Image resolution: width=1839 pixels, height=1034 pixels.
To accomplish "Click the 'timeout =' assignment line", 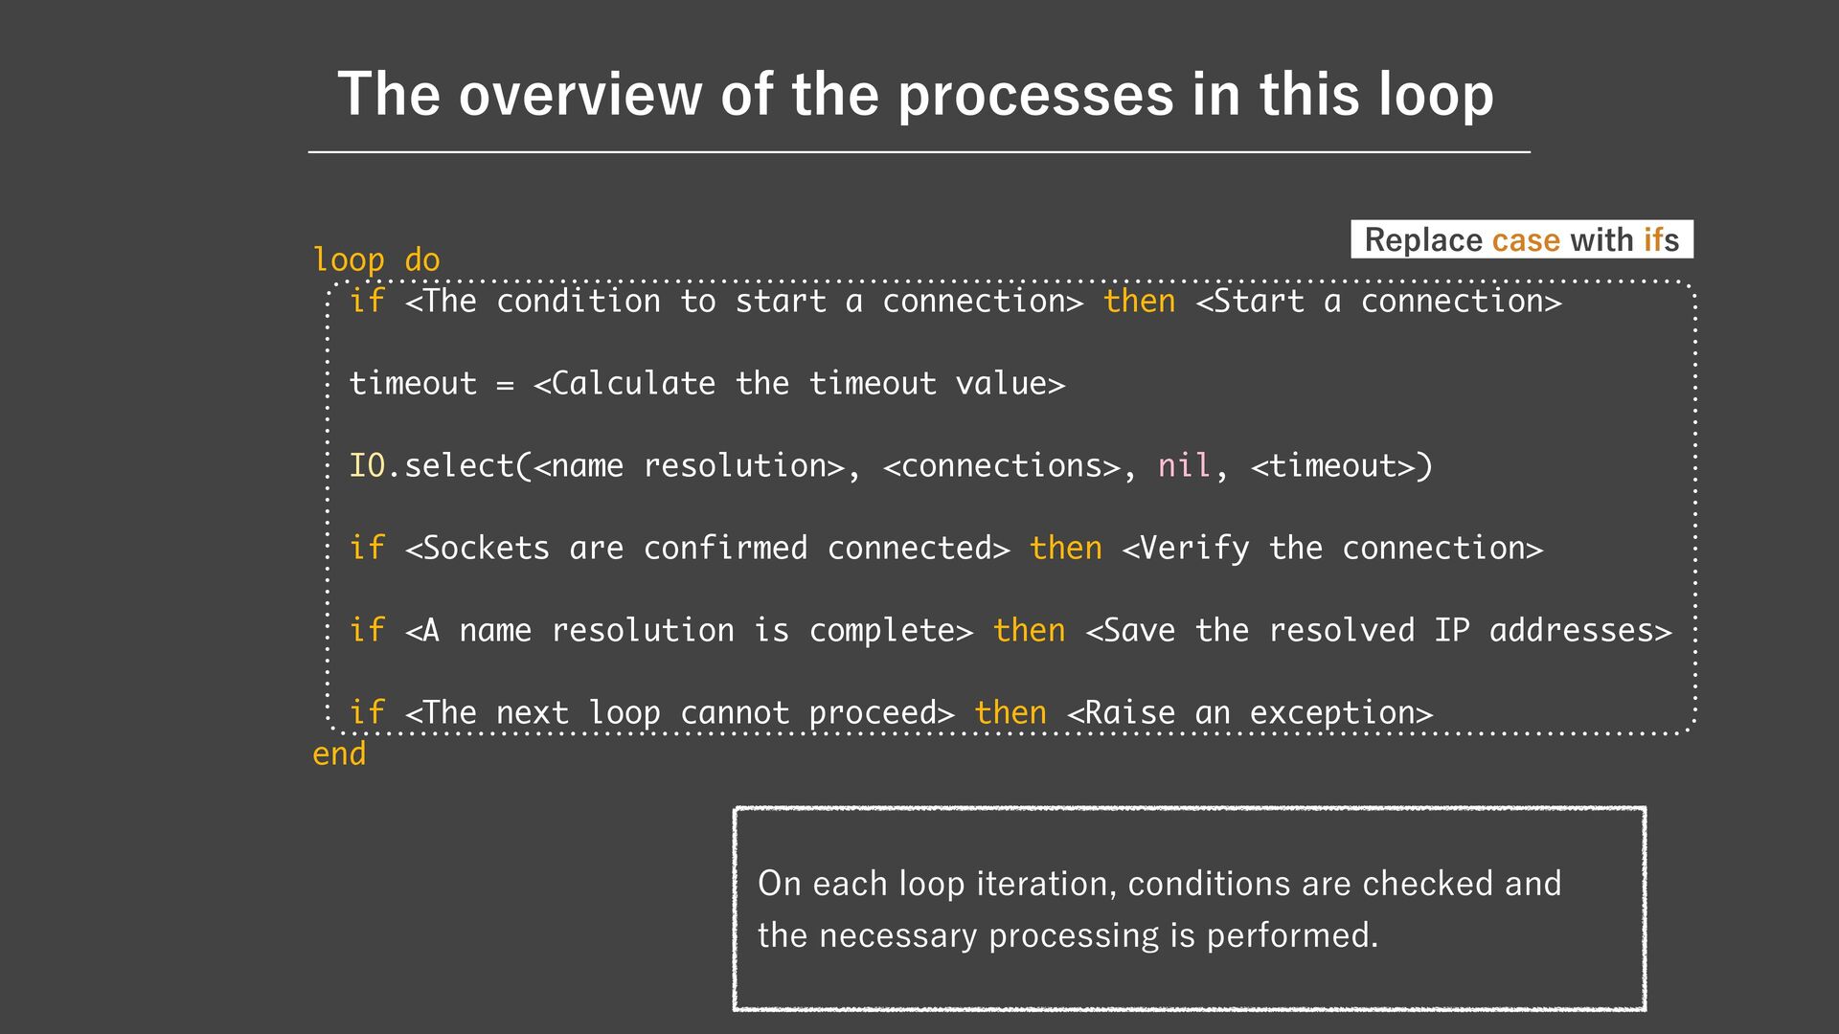I will (431, 384).
